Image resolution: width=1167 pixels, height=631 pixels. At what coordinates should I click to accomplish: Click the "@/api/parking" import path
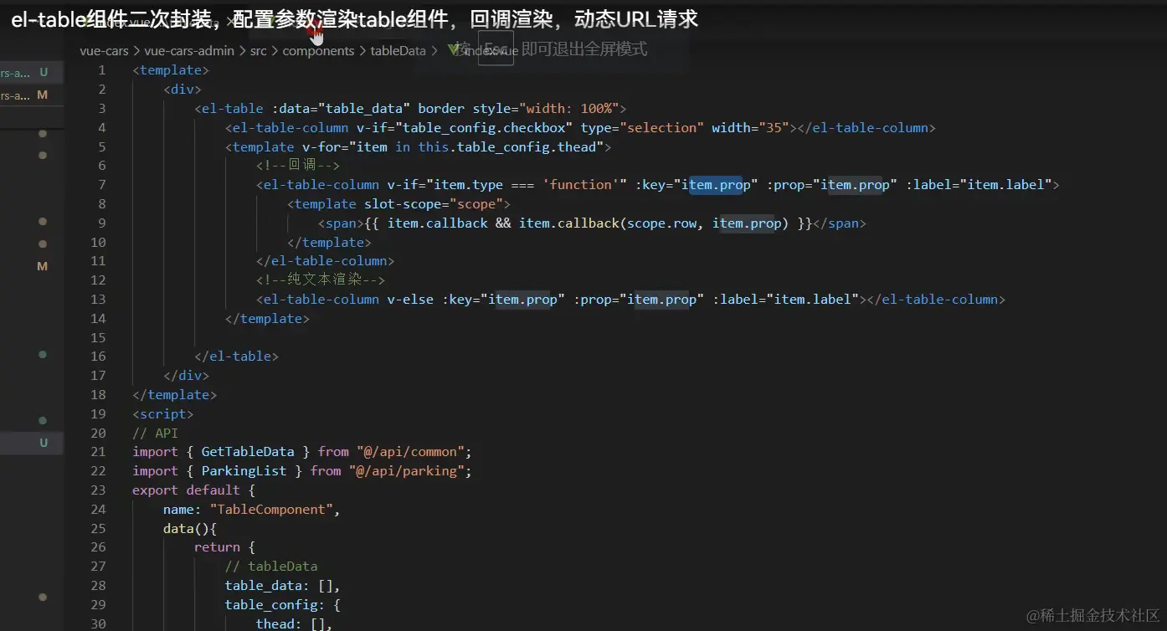pyautogui.click(x=406, y=471)
